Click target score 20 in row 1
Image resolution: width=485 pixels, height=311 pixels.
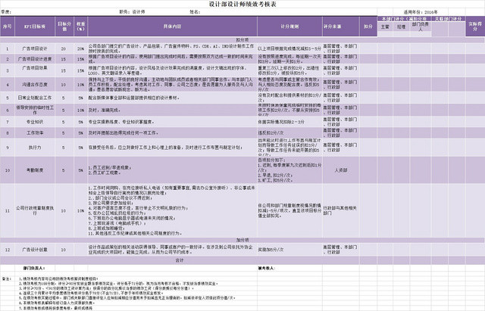point(64,48)
